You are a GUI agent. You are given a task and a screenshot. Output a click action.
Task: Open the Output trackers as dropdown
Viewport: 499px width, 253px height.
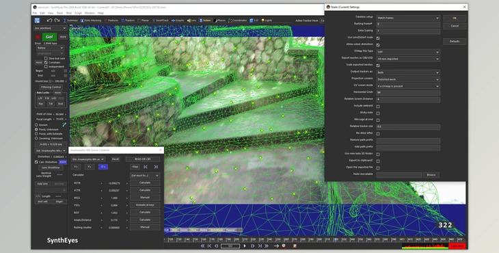click(x=408, y=72)
